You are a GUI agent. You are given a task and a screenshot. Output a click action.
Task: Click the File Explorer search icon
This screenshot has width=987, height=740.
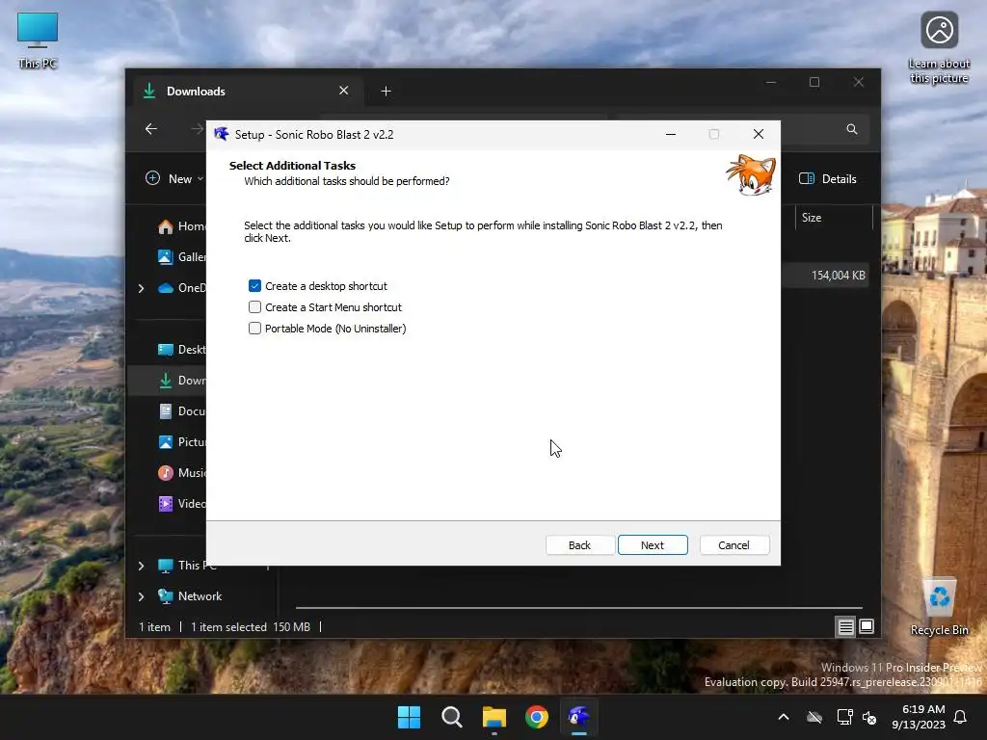[852, 129]
